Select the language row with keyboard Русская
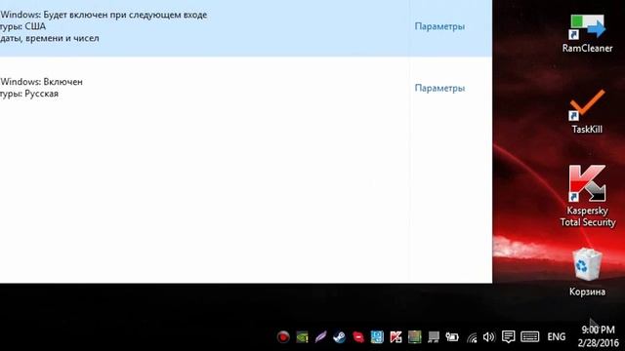 click(246, 88)
